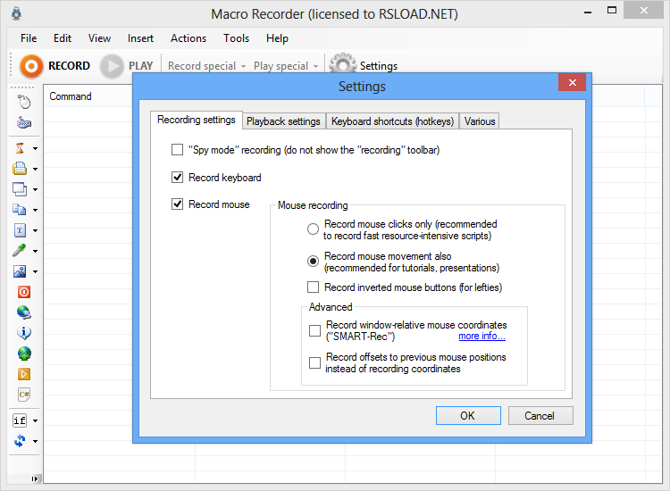Click the clipboard copy documents icon
The image size is (670, 491).
click(x=20, y=210)
